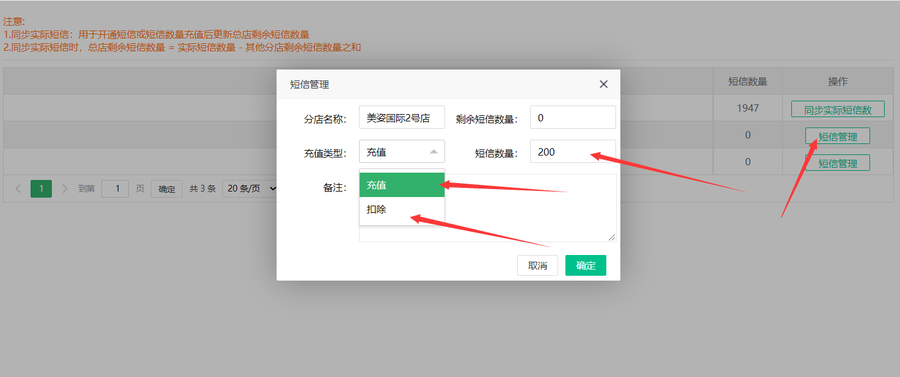The width and height of the screenshot is (900, 377).
Task: Open 短信管理 in the last table row
Action: point(837,163)
